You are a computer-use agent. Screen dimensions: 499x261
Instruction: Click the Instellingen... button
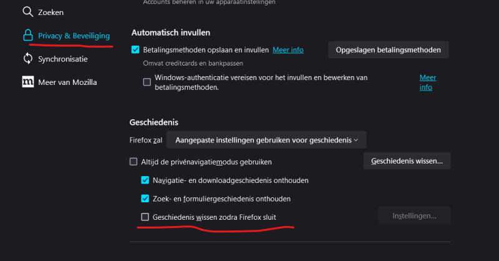pos(414,216)
